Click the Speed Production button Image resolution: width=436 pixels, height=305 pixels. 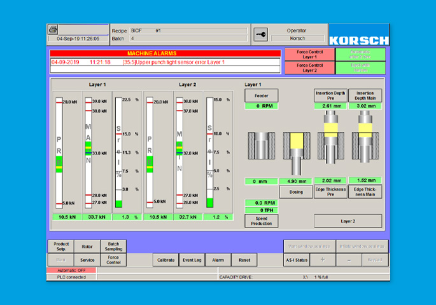pyautogui.click(x=262, y=221)
